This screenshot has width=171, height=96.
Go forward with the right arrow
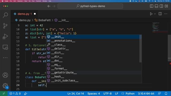click(54, 6)
